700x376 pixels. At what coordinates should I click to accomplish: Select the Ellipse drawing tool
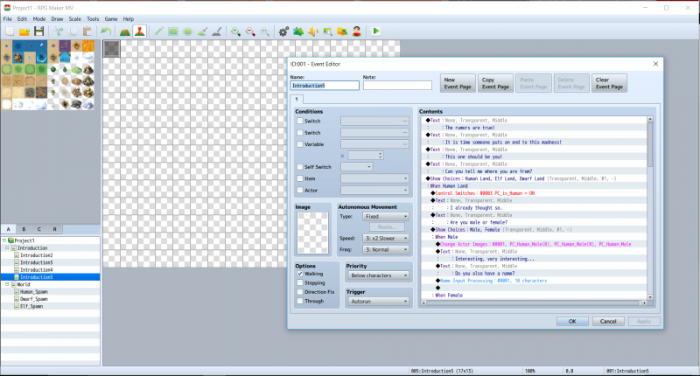click(x=188, y=31)
